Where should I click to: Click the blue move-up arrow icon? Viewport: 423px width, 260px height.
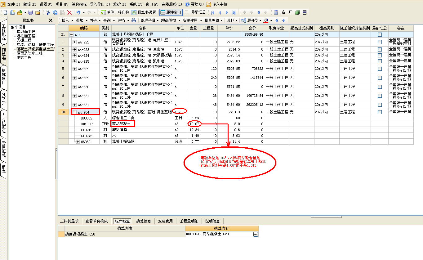point(277,20)
